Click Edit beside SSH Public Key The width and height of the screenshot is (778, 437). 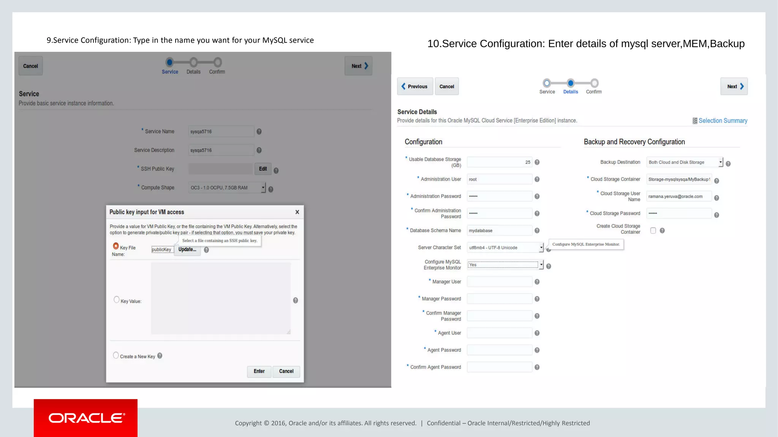pyautogui.click(x=263, y=169)
